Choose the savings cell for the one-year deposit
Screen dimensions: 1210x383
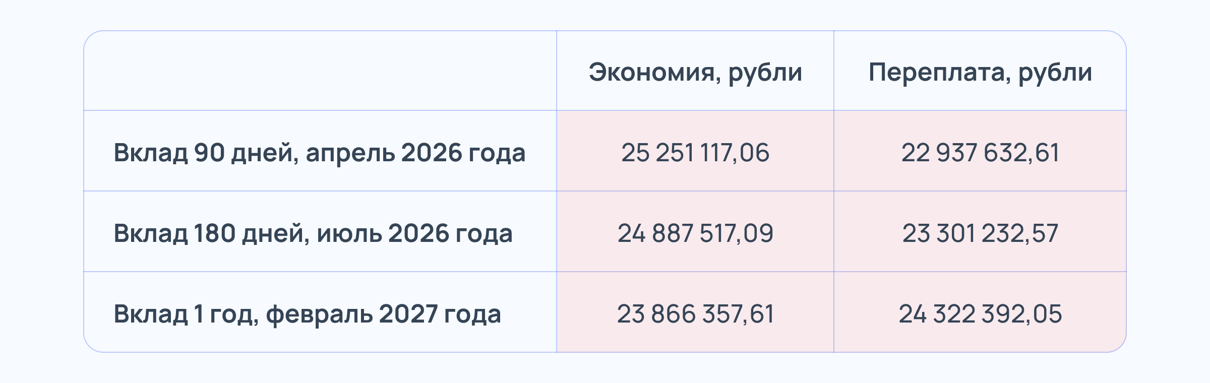point(695,333)
